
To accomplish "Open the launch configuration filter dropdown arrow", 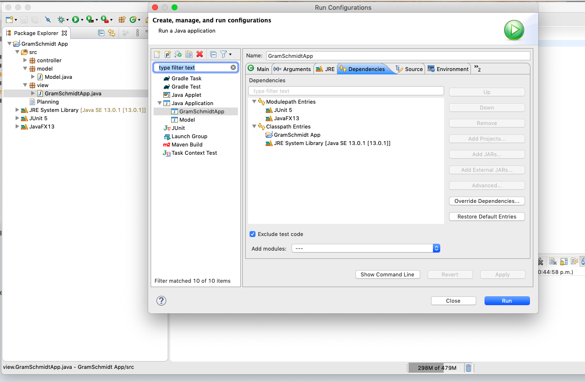I will tap(230, 55).
